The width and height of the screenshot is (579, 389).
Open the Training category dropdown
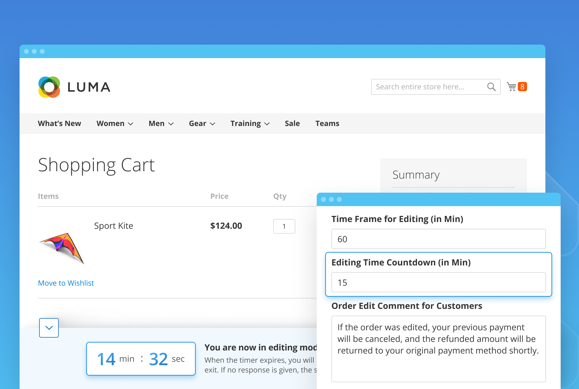coord(250,123)
